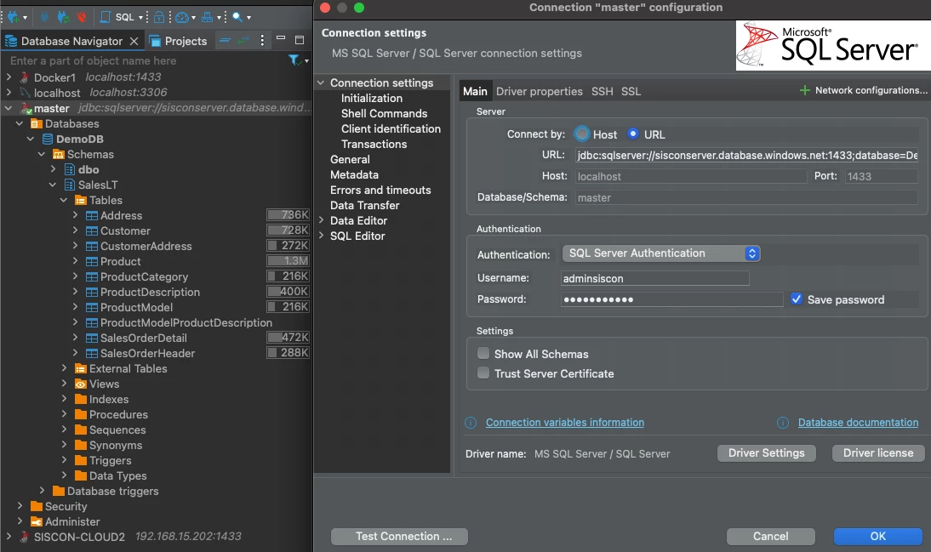Click the Reconnect plug icon with green arrows
Viewport: 931px width, 552px height.
pos(63,17)
